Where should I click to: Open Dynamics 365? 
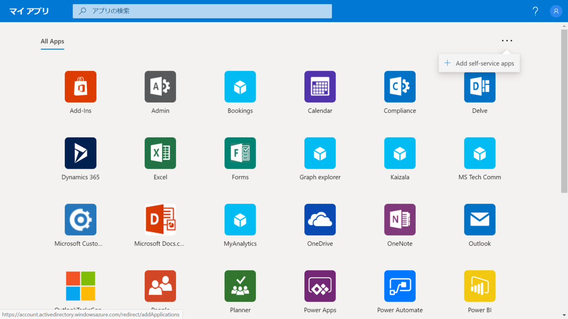tap(80, 153)
